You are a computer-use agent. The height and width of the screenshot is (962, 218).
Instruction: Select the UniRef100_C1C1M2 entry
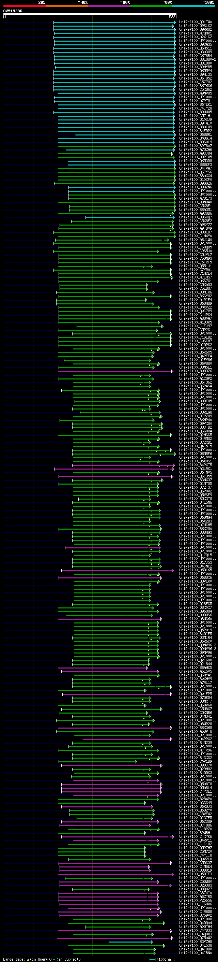click(195, 844)
